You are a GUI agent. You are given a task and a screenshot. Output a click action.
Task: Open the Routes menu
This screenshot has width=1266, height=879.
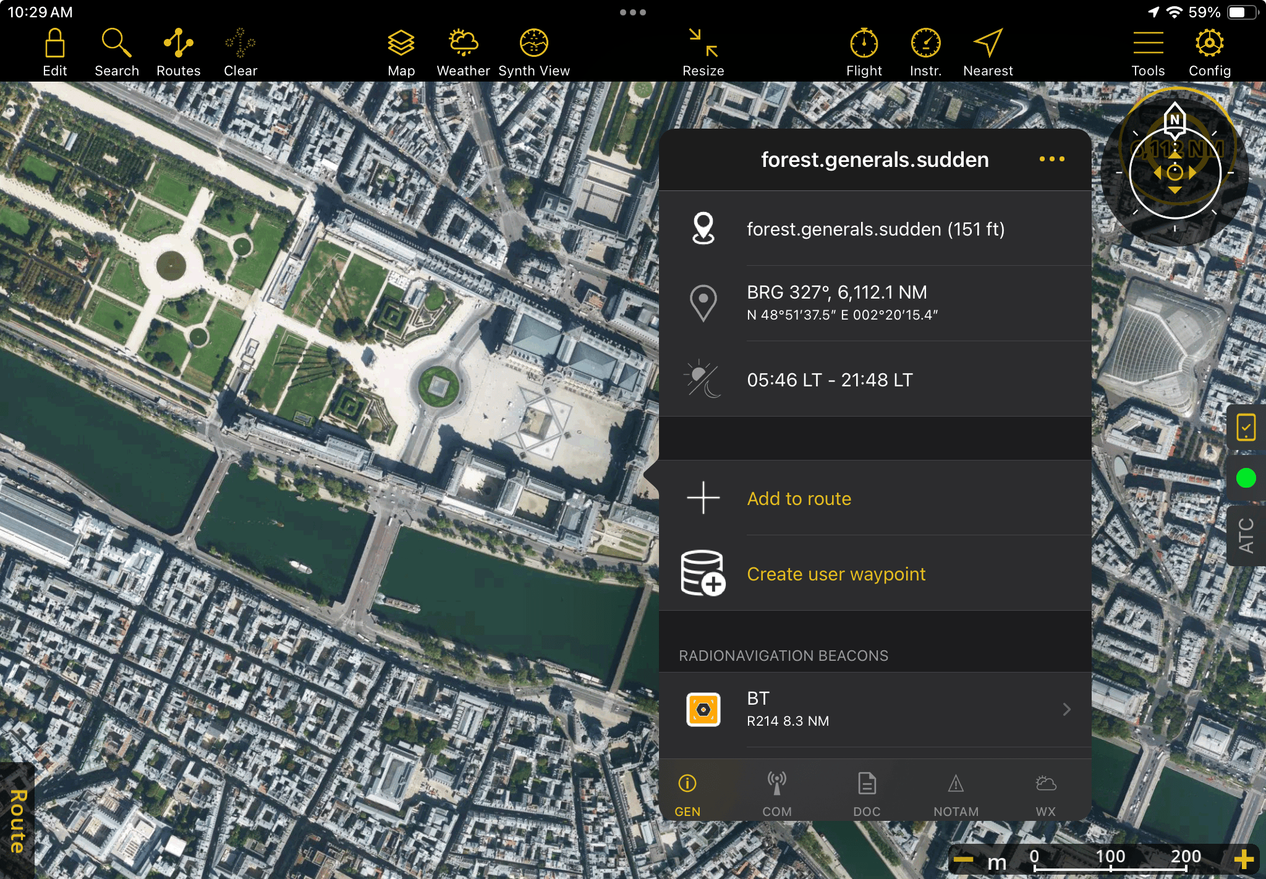coord(179,53)
